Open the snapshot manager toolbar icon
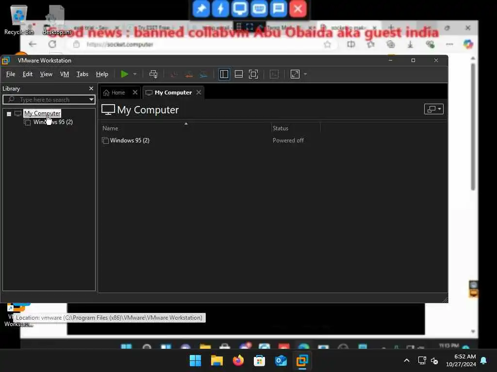The width and height of the screenshot is (497, 372). [x=203, y=74]
